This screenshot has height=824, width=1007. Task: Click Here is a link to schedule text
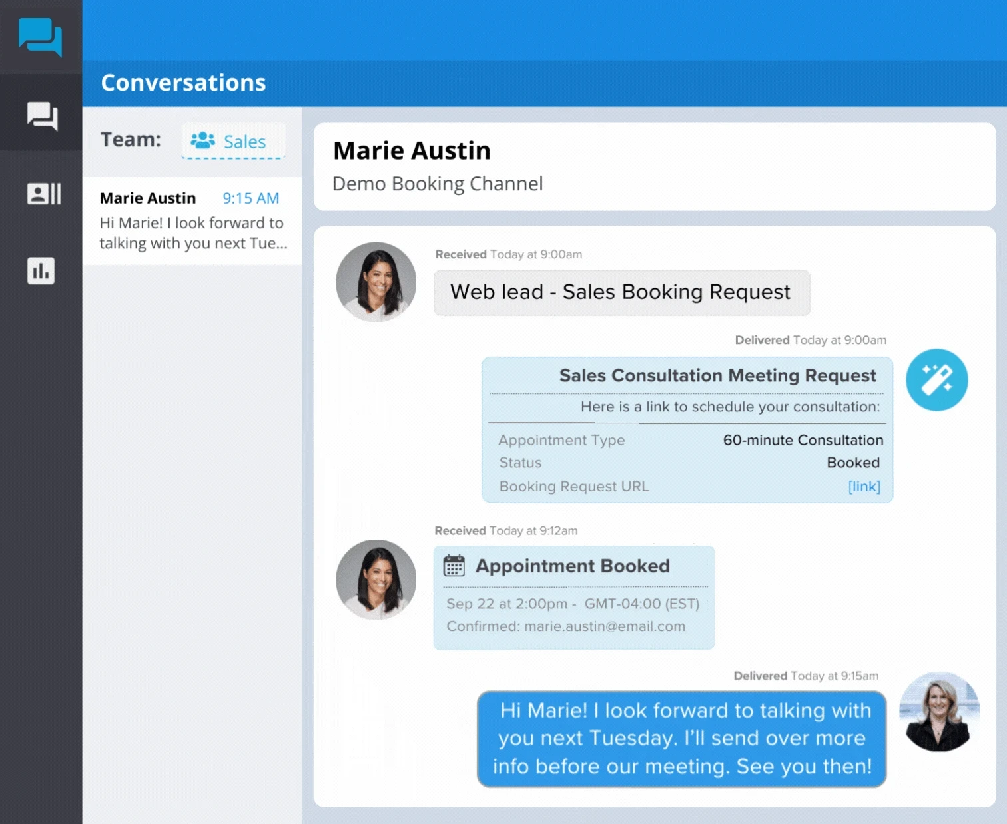pos(731,407)
